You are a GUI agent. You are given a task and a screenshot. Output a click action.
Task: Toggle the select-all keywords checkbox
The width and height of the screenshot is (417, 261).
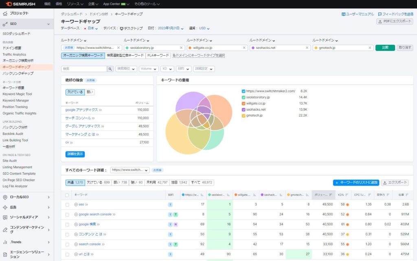(x=67, y=195)
